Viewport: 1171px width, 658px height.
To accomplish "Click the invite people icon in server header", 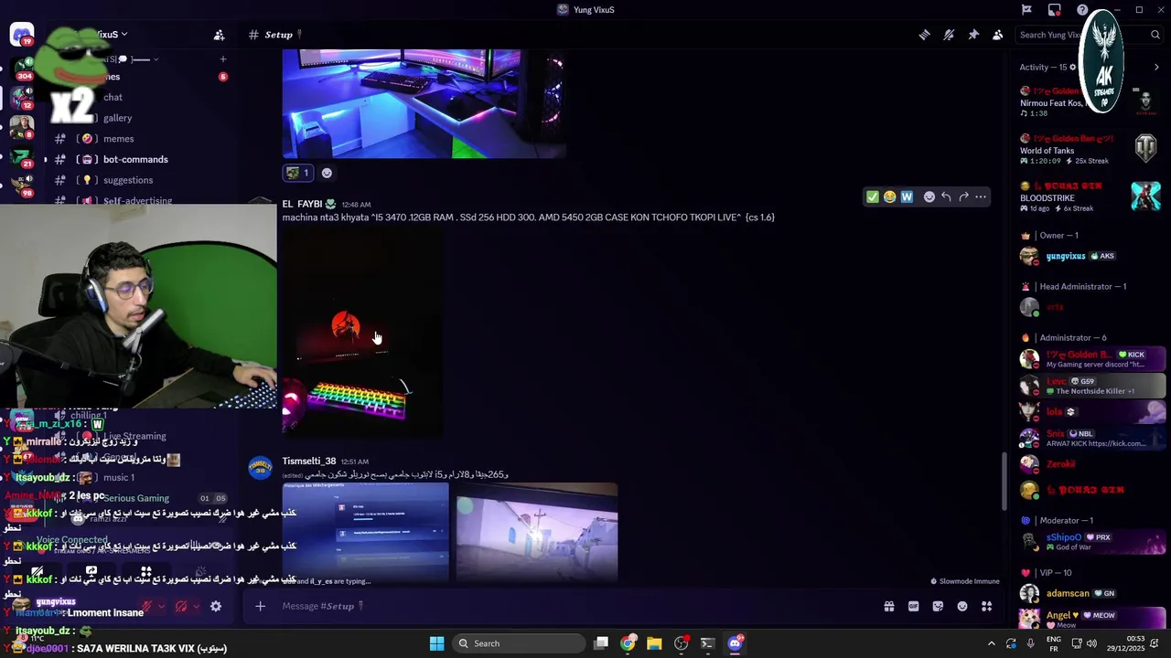I will coord(219,35).
